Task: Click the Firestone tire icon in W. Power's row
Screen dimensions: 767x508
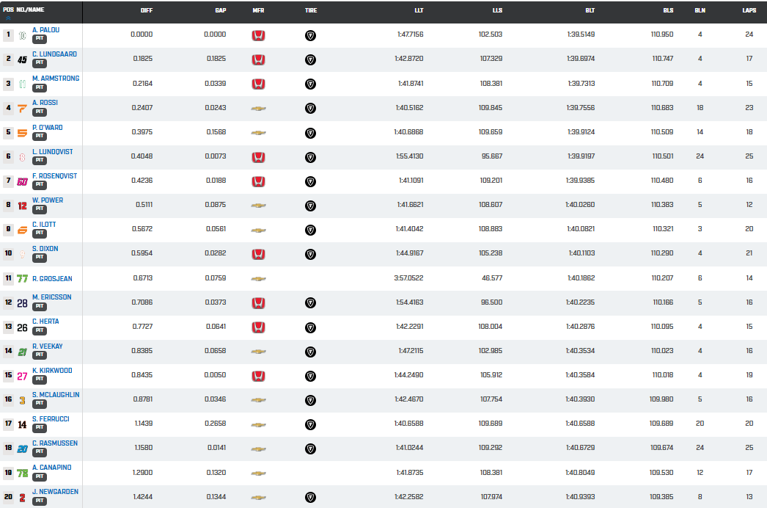Action: pyautogui.click(x=310, y=206)
